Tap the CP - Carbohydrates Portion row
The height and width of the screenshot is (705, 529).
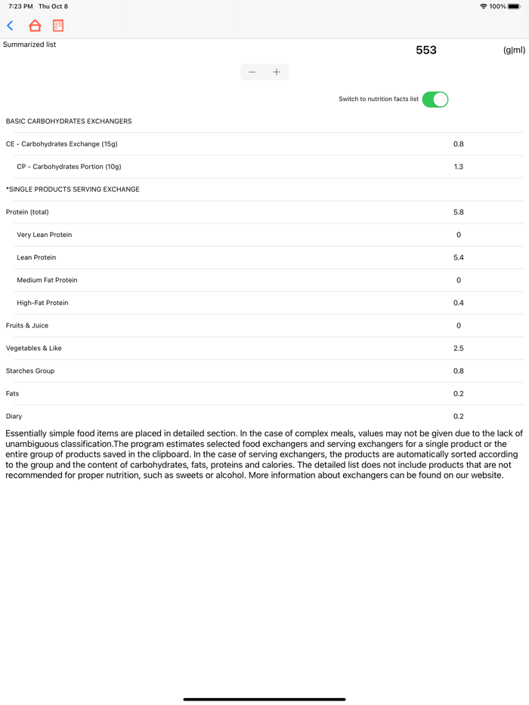pyautogui.click(x=264, y=166)
